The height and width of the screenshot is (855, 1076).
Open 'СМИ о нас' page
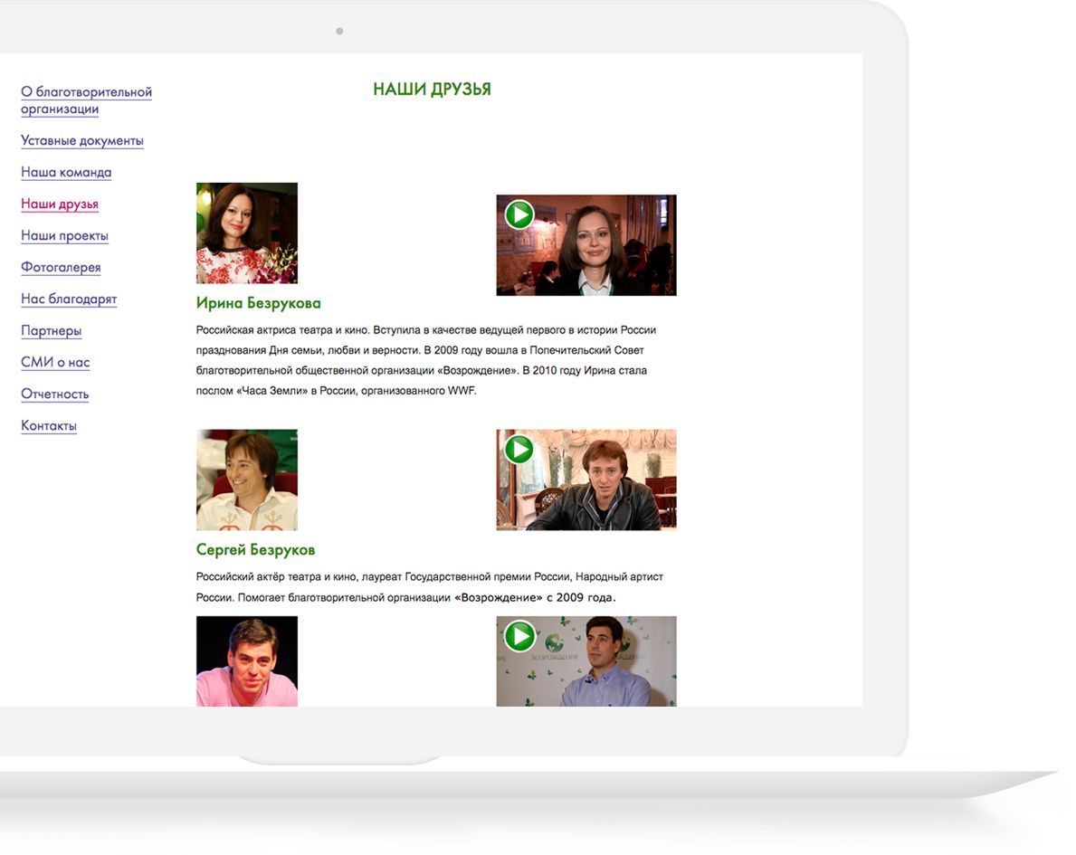click(55, 363)
